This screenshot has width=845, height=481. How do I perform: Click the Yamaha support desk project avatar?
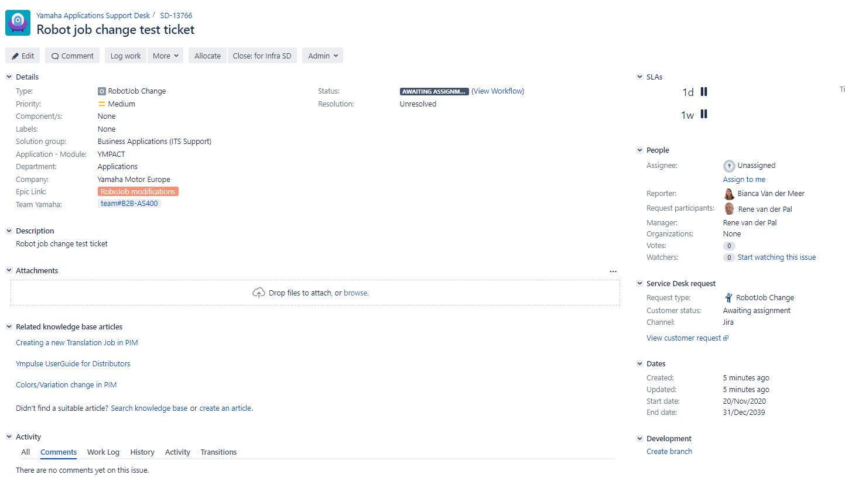[x=18, y=23]
